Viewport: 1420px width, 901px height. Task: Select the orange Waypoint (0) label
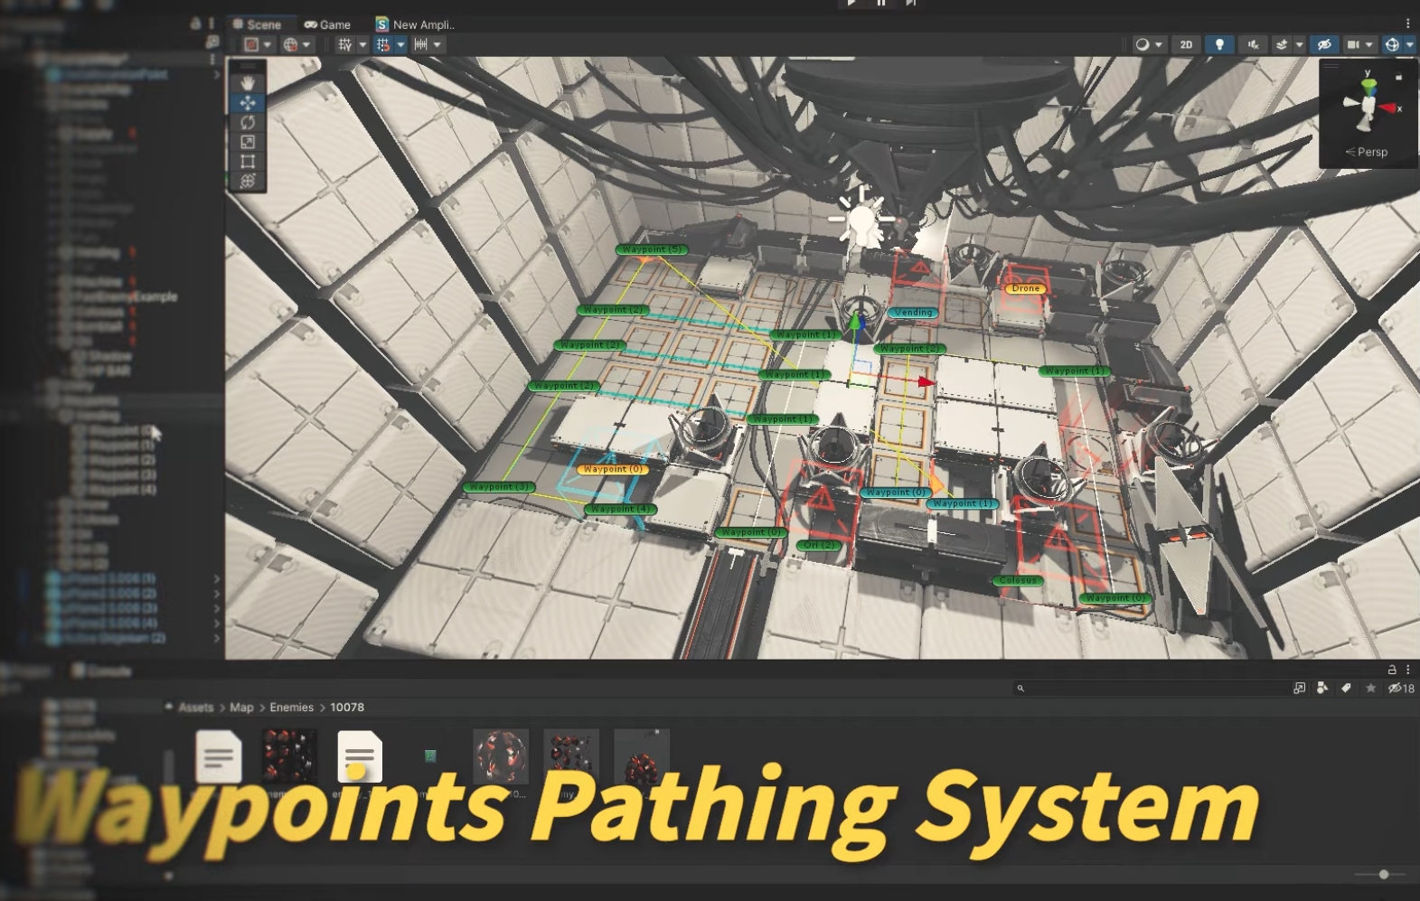(x=612, y=469)
